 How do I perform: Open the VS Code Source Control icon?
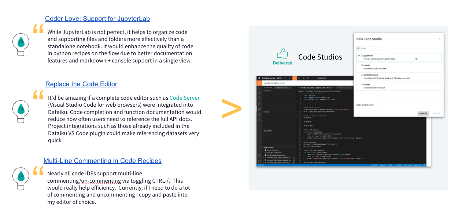pos(259,103)
